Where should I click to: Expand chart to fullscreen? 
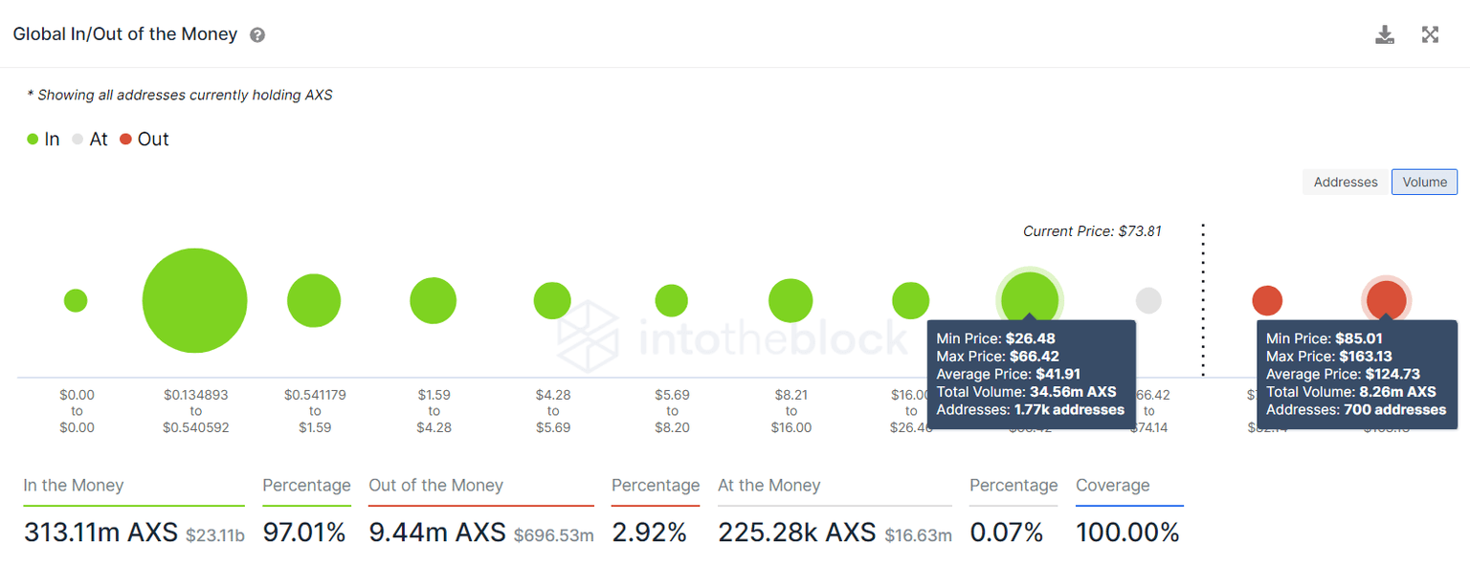(1430, 35)
